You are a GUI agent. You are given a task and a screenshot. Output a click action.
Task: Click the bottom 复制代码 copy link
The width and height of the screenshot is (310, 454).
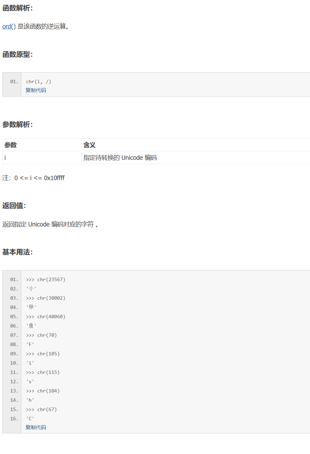click(x=35, y=427)
